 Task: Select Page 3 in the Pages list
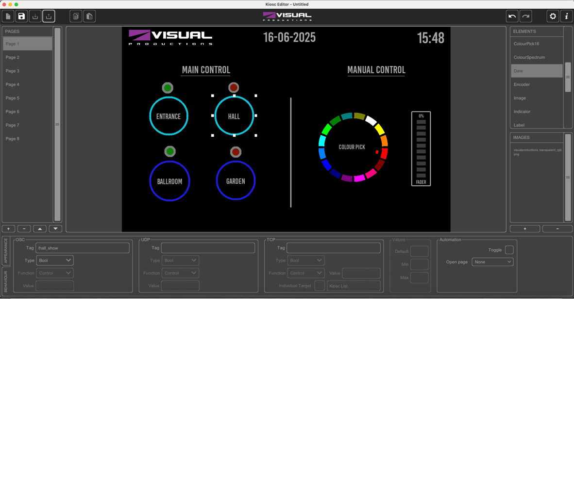click(13, 71)
